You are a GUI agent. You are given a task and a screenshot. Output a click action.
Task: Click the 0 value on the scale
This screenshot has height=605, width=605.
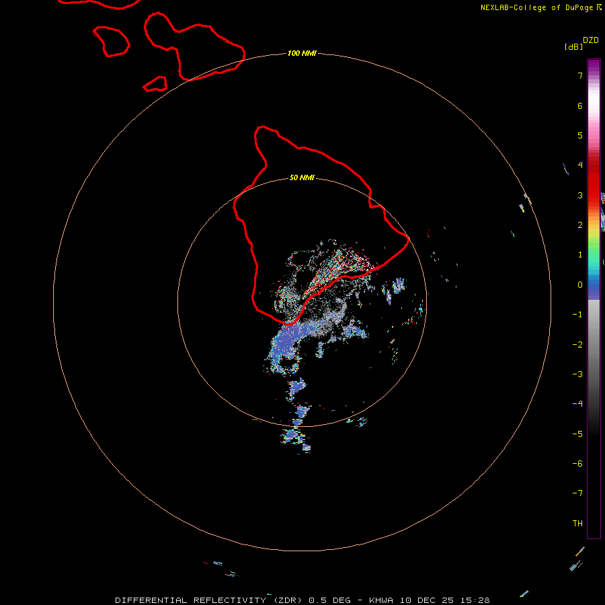pyautogui.click(x=580, y=285)
